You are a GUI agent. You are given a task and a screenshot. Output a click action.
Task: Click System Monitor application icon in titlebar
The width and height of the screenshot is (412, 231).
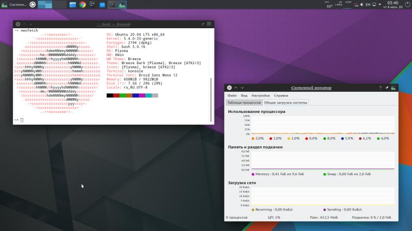393,88
